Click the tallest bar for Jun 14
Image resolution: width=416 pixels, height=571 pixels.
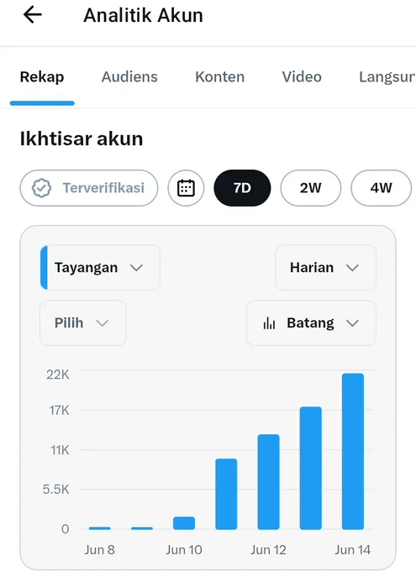point(353,451)
